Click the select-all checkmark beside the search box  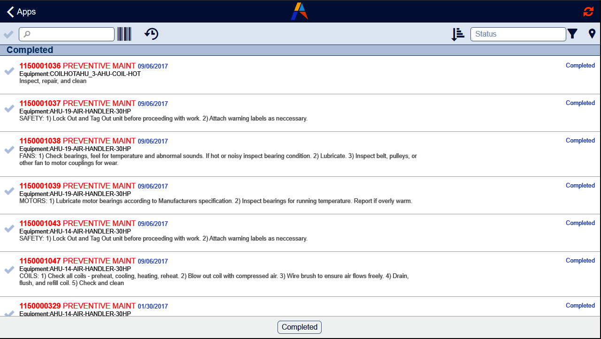tap(8, 34)
